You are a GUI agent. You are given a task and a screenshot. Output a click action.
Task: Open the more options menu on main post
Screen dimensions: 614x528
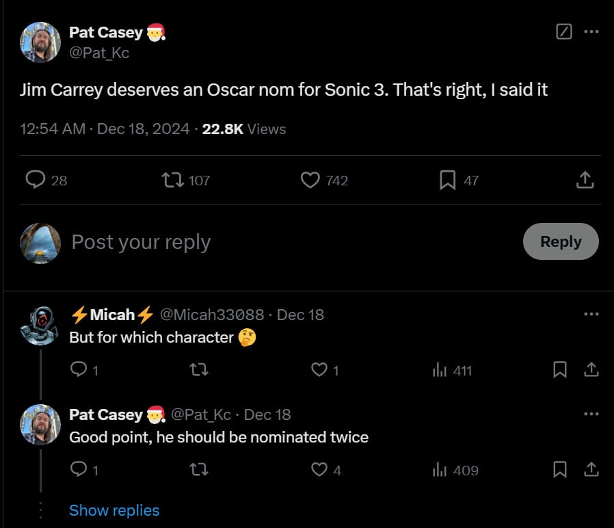click(591, 31)
